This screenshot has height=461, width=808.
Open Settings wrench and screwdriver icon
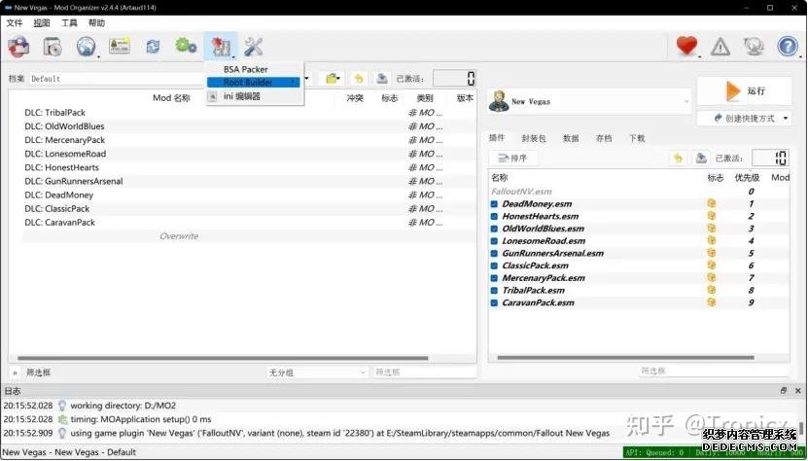coord(254,46)
